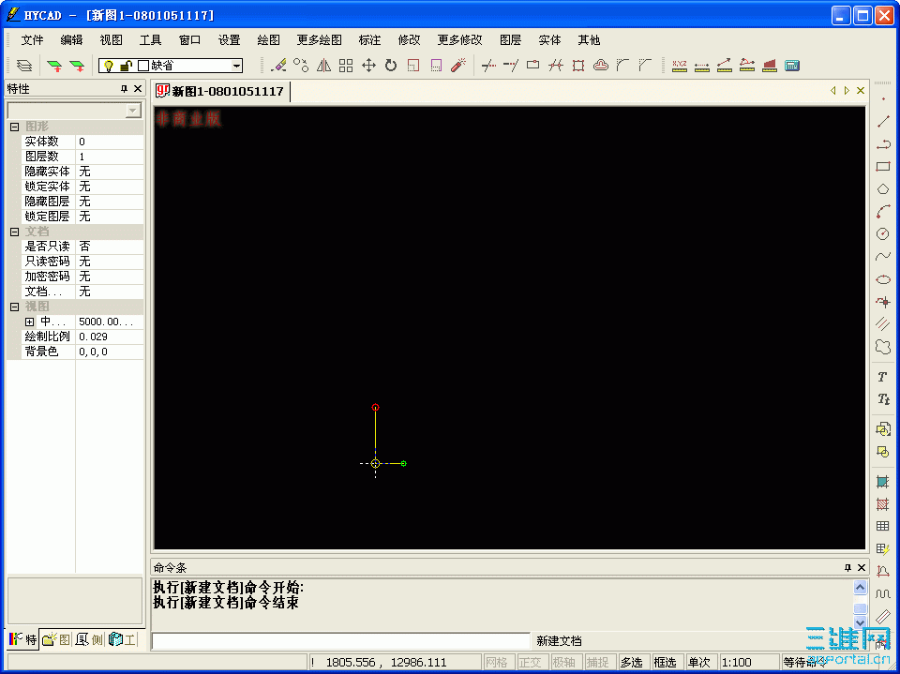Viewport: 900px width, 674px height.
Task: Open the 缺省 layer dropdown
Action: (238, 65)
